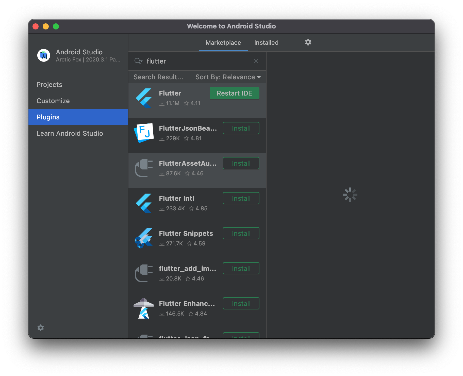The image size is (463, 376).
Task: Open plugin settings gear beside Installed tab
Action: [308, 42]
